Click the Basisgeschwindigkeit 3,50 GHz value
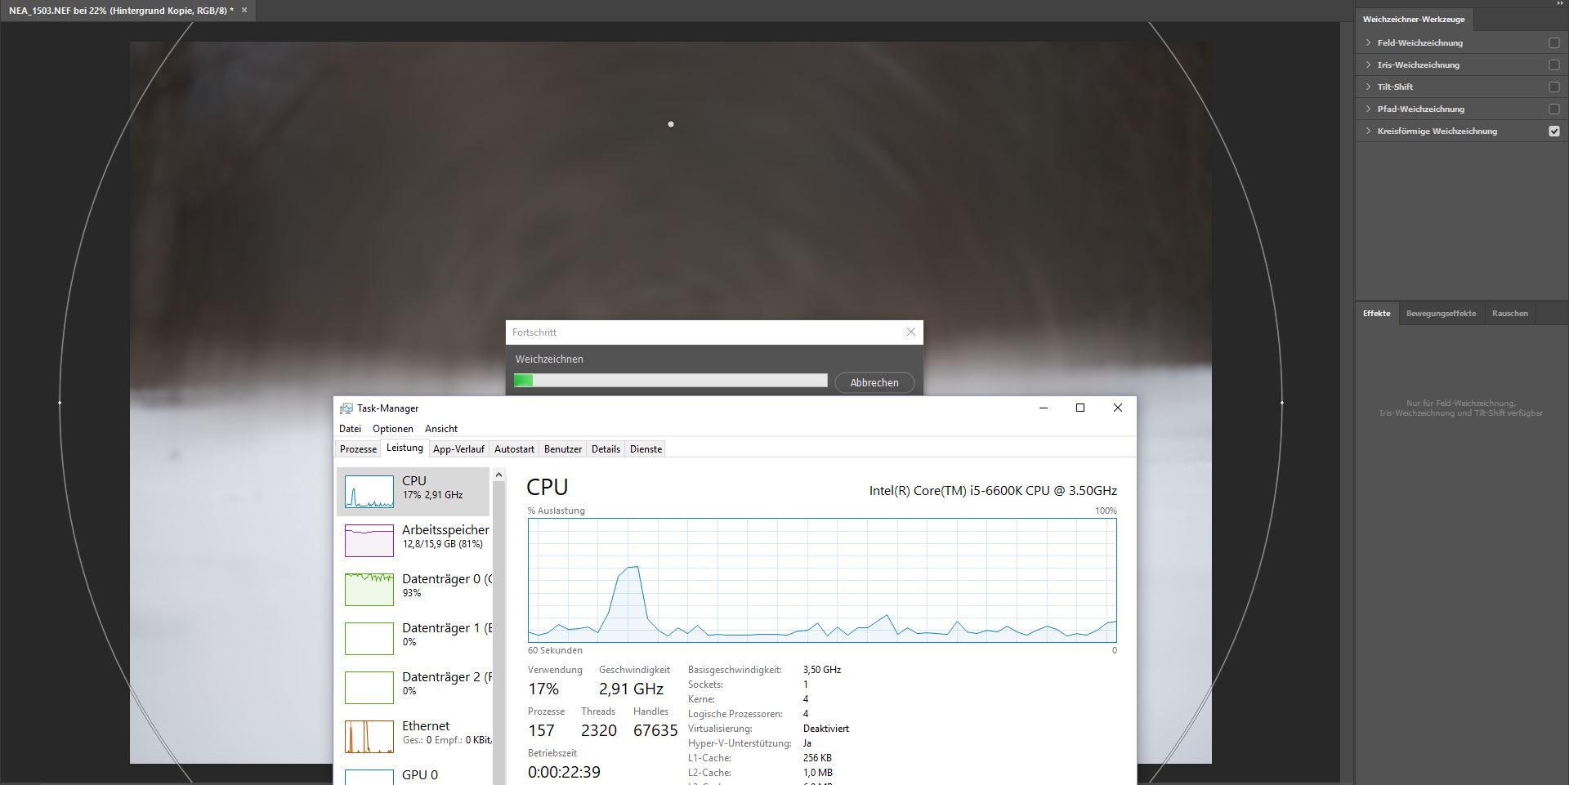The height and width of the screenshot is (785, 1569). pyautogui.click(x=821, y=670)
